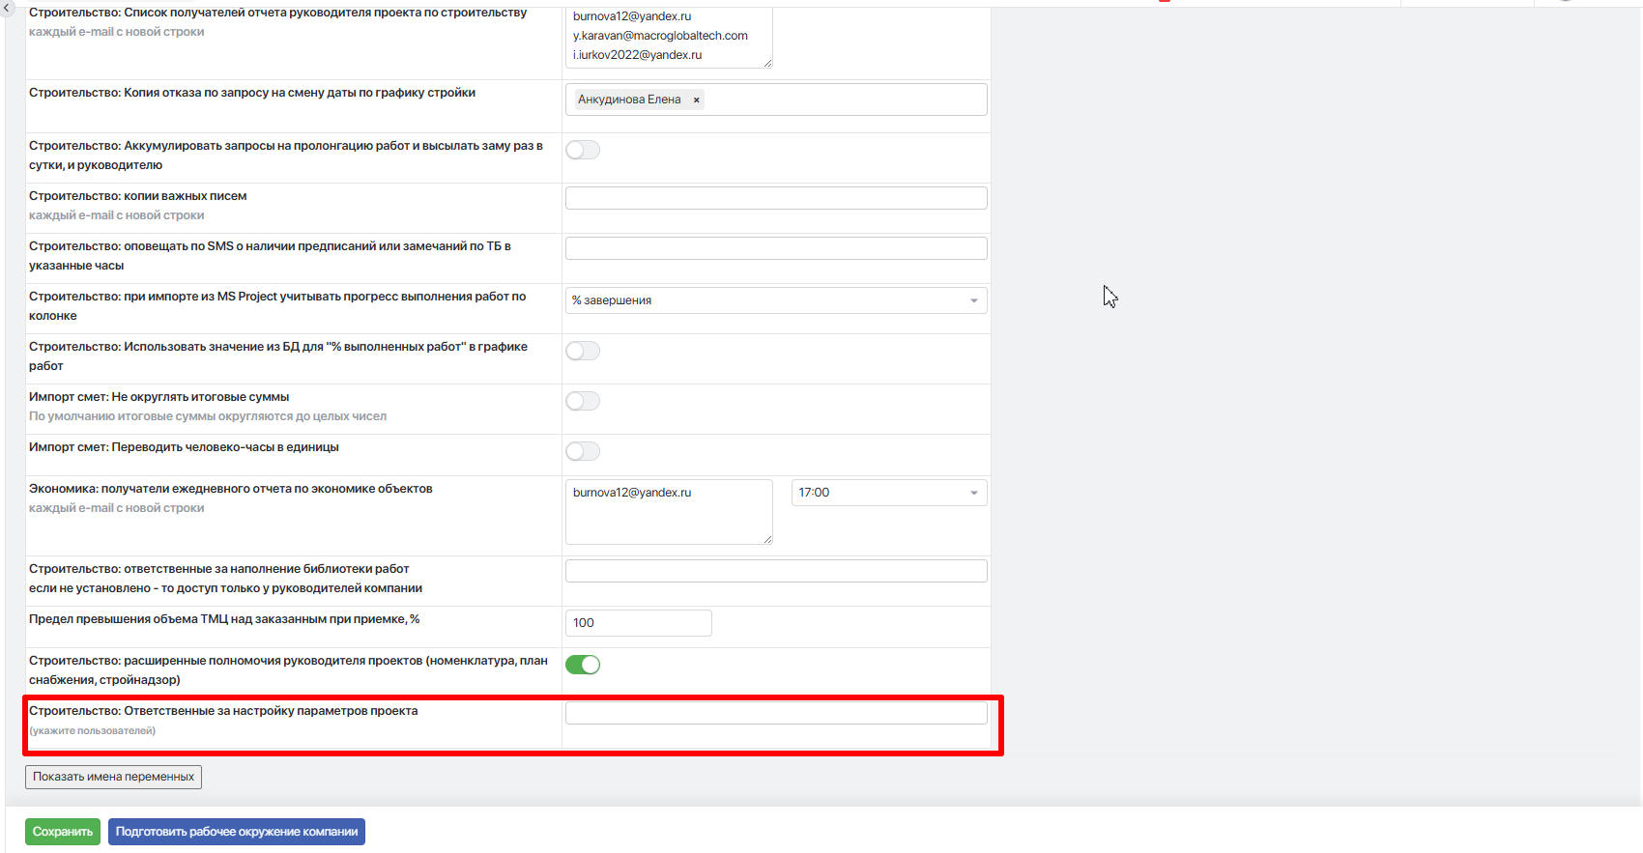Click the construction report recipients email textarea

point(669,37)
